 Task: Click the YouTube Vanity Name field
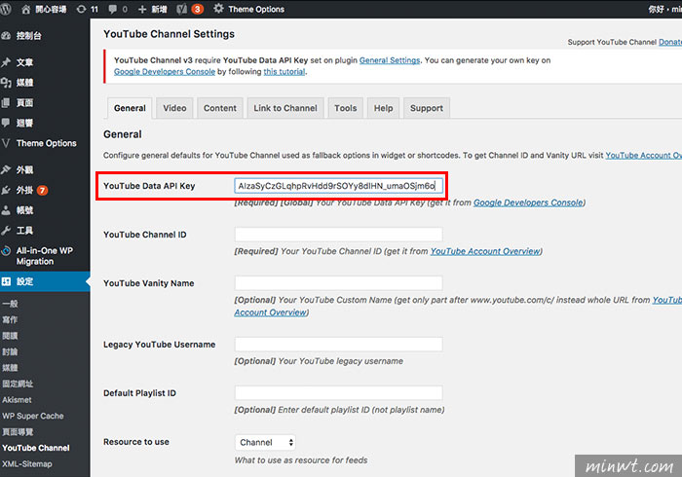pyautogui.click(x=338, y=283)
